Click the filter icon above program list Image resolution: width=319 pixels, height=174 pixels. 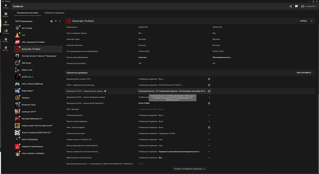pyautogui.click(x=56, y=21)
